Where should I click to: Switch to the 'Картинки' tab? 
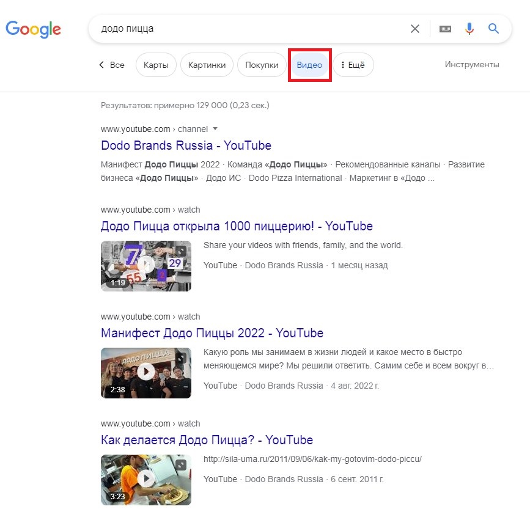coord(207,65)
